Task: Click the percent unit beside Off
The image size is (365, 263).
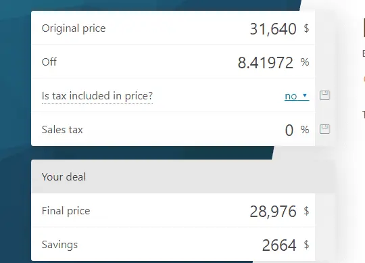Action: 305,62
